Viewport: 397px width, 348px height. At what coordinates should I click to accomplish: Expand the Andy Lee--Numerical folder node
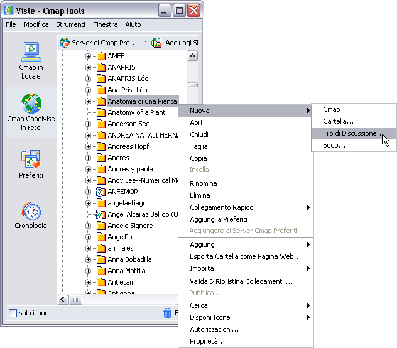click(88, 180)
